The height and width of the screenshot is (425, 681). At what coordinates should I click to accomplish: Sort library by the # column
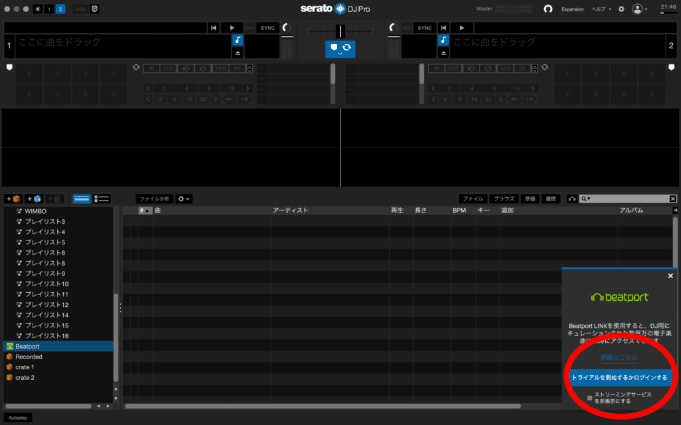point(146,211)
